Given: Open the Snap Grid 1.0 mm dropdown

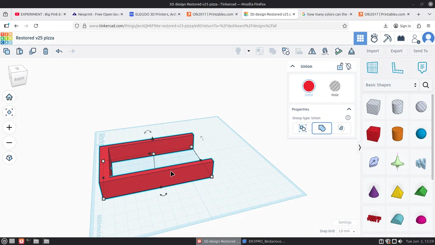Looking at the screenshot, I should [346, 231].
